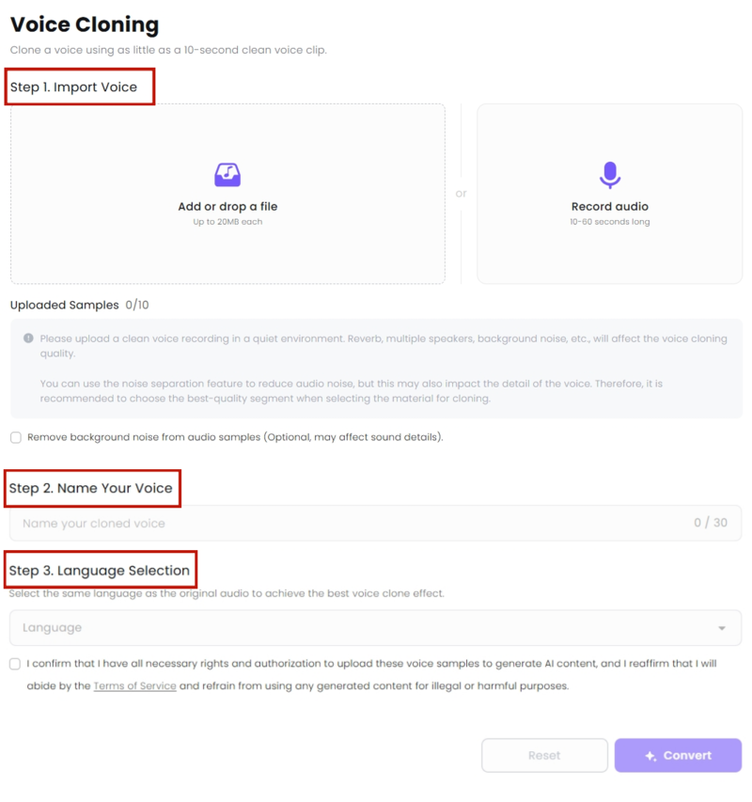Expand language list via the dropdown arrow
752x802 pixels.
pos(722,628)
